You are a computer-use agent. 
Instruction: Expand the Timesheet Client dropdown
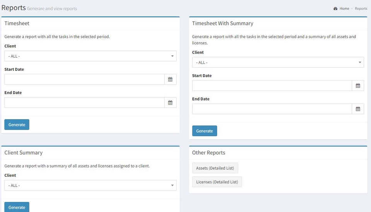[90, 56]
